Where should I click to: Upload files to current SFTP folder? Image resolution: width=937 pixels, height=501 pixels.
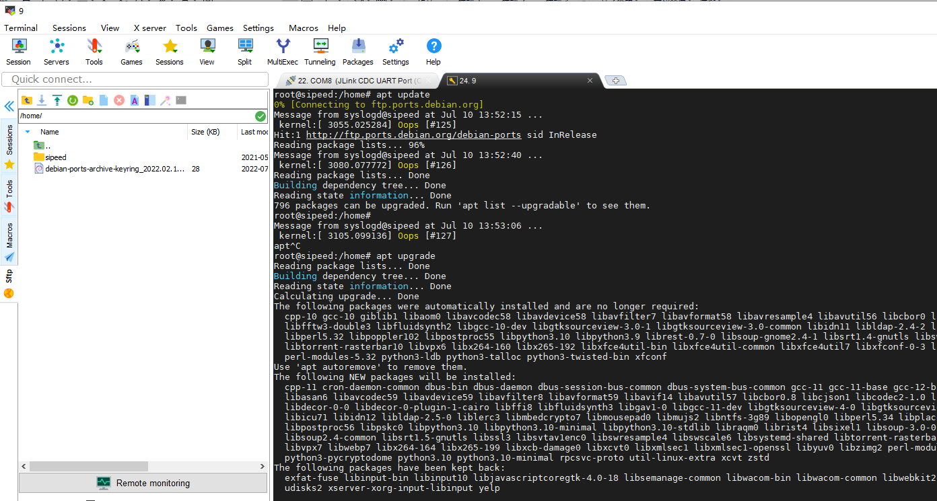(57, 100)
